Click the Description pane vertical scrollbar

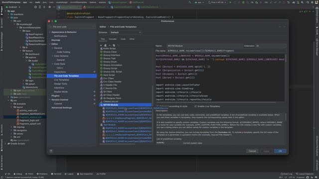point(286,117)
